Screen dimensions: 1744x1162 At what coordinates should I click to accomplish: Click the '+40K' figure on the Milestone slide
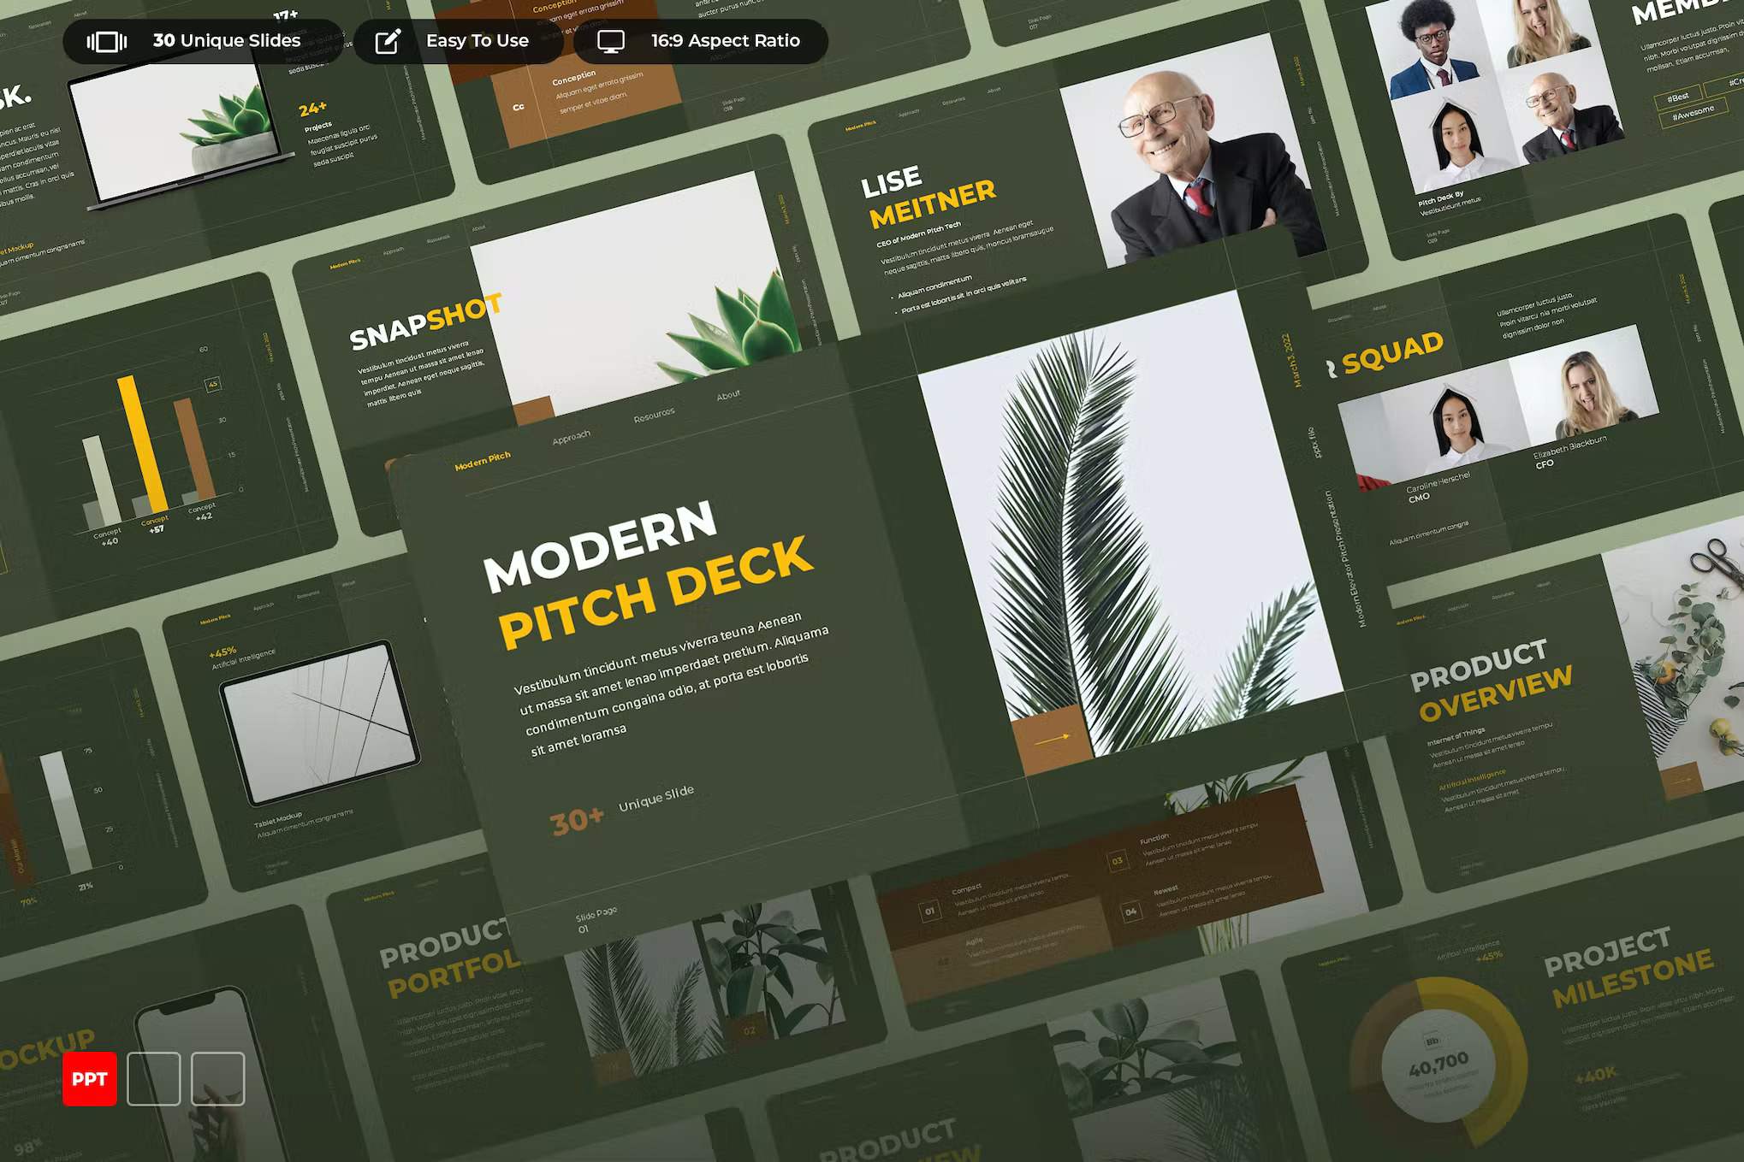point(1595,1075)
